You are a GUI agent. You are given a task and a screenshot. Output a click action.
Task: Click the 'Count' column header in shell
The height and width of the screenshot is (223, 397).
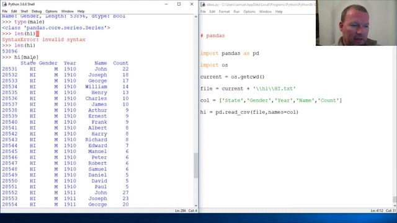click(x=121, y=63)
